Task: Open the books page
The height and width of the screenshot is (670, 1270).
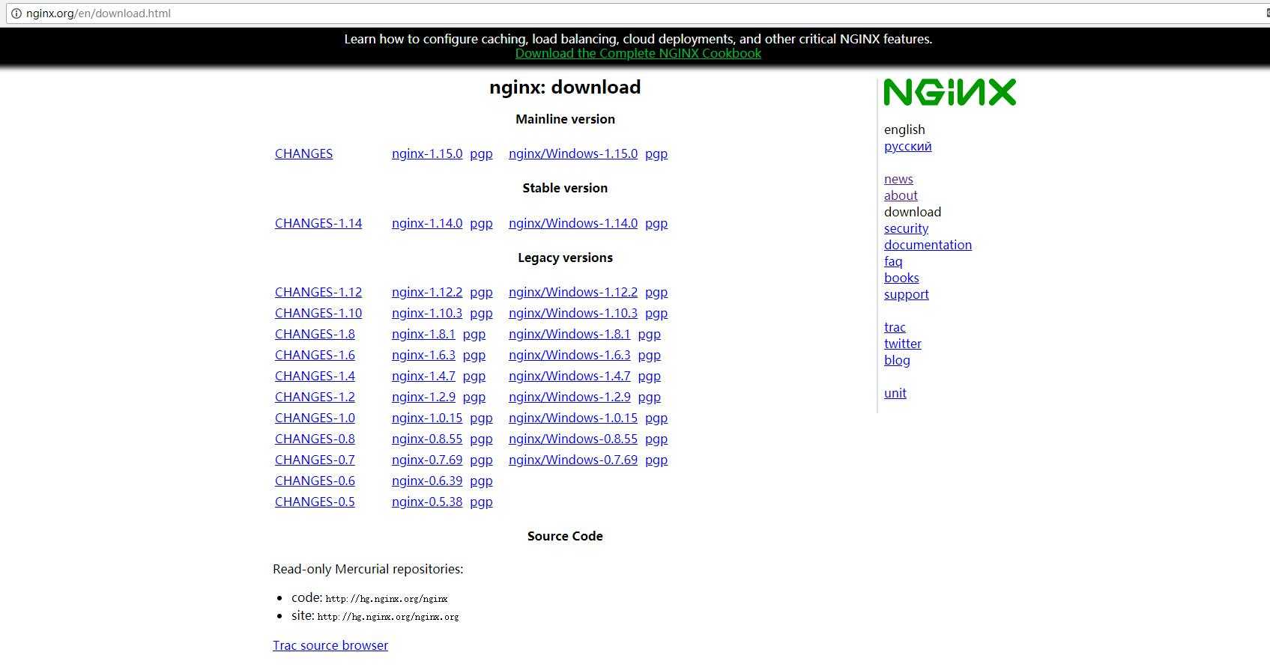Action: (901, 278)
